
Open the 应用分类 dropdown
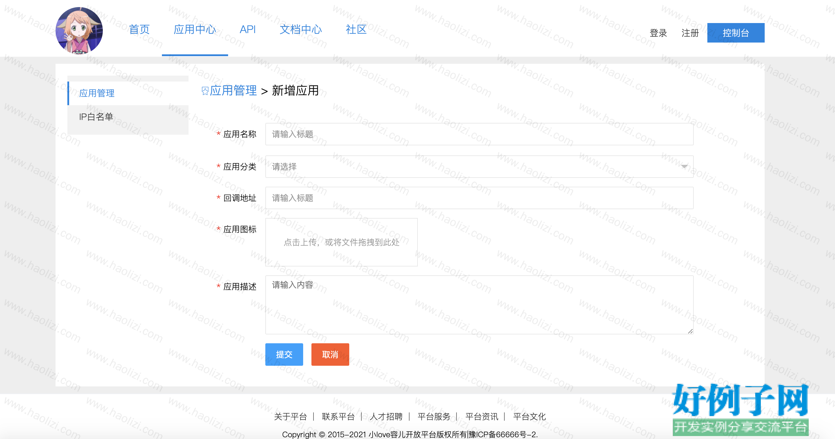479,167
